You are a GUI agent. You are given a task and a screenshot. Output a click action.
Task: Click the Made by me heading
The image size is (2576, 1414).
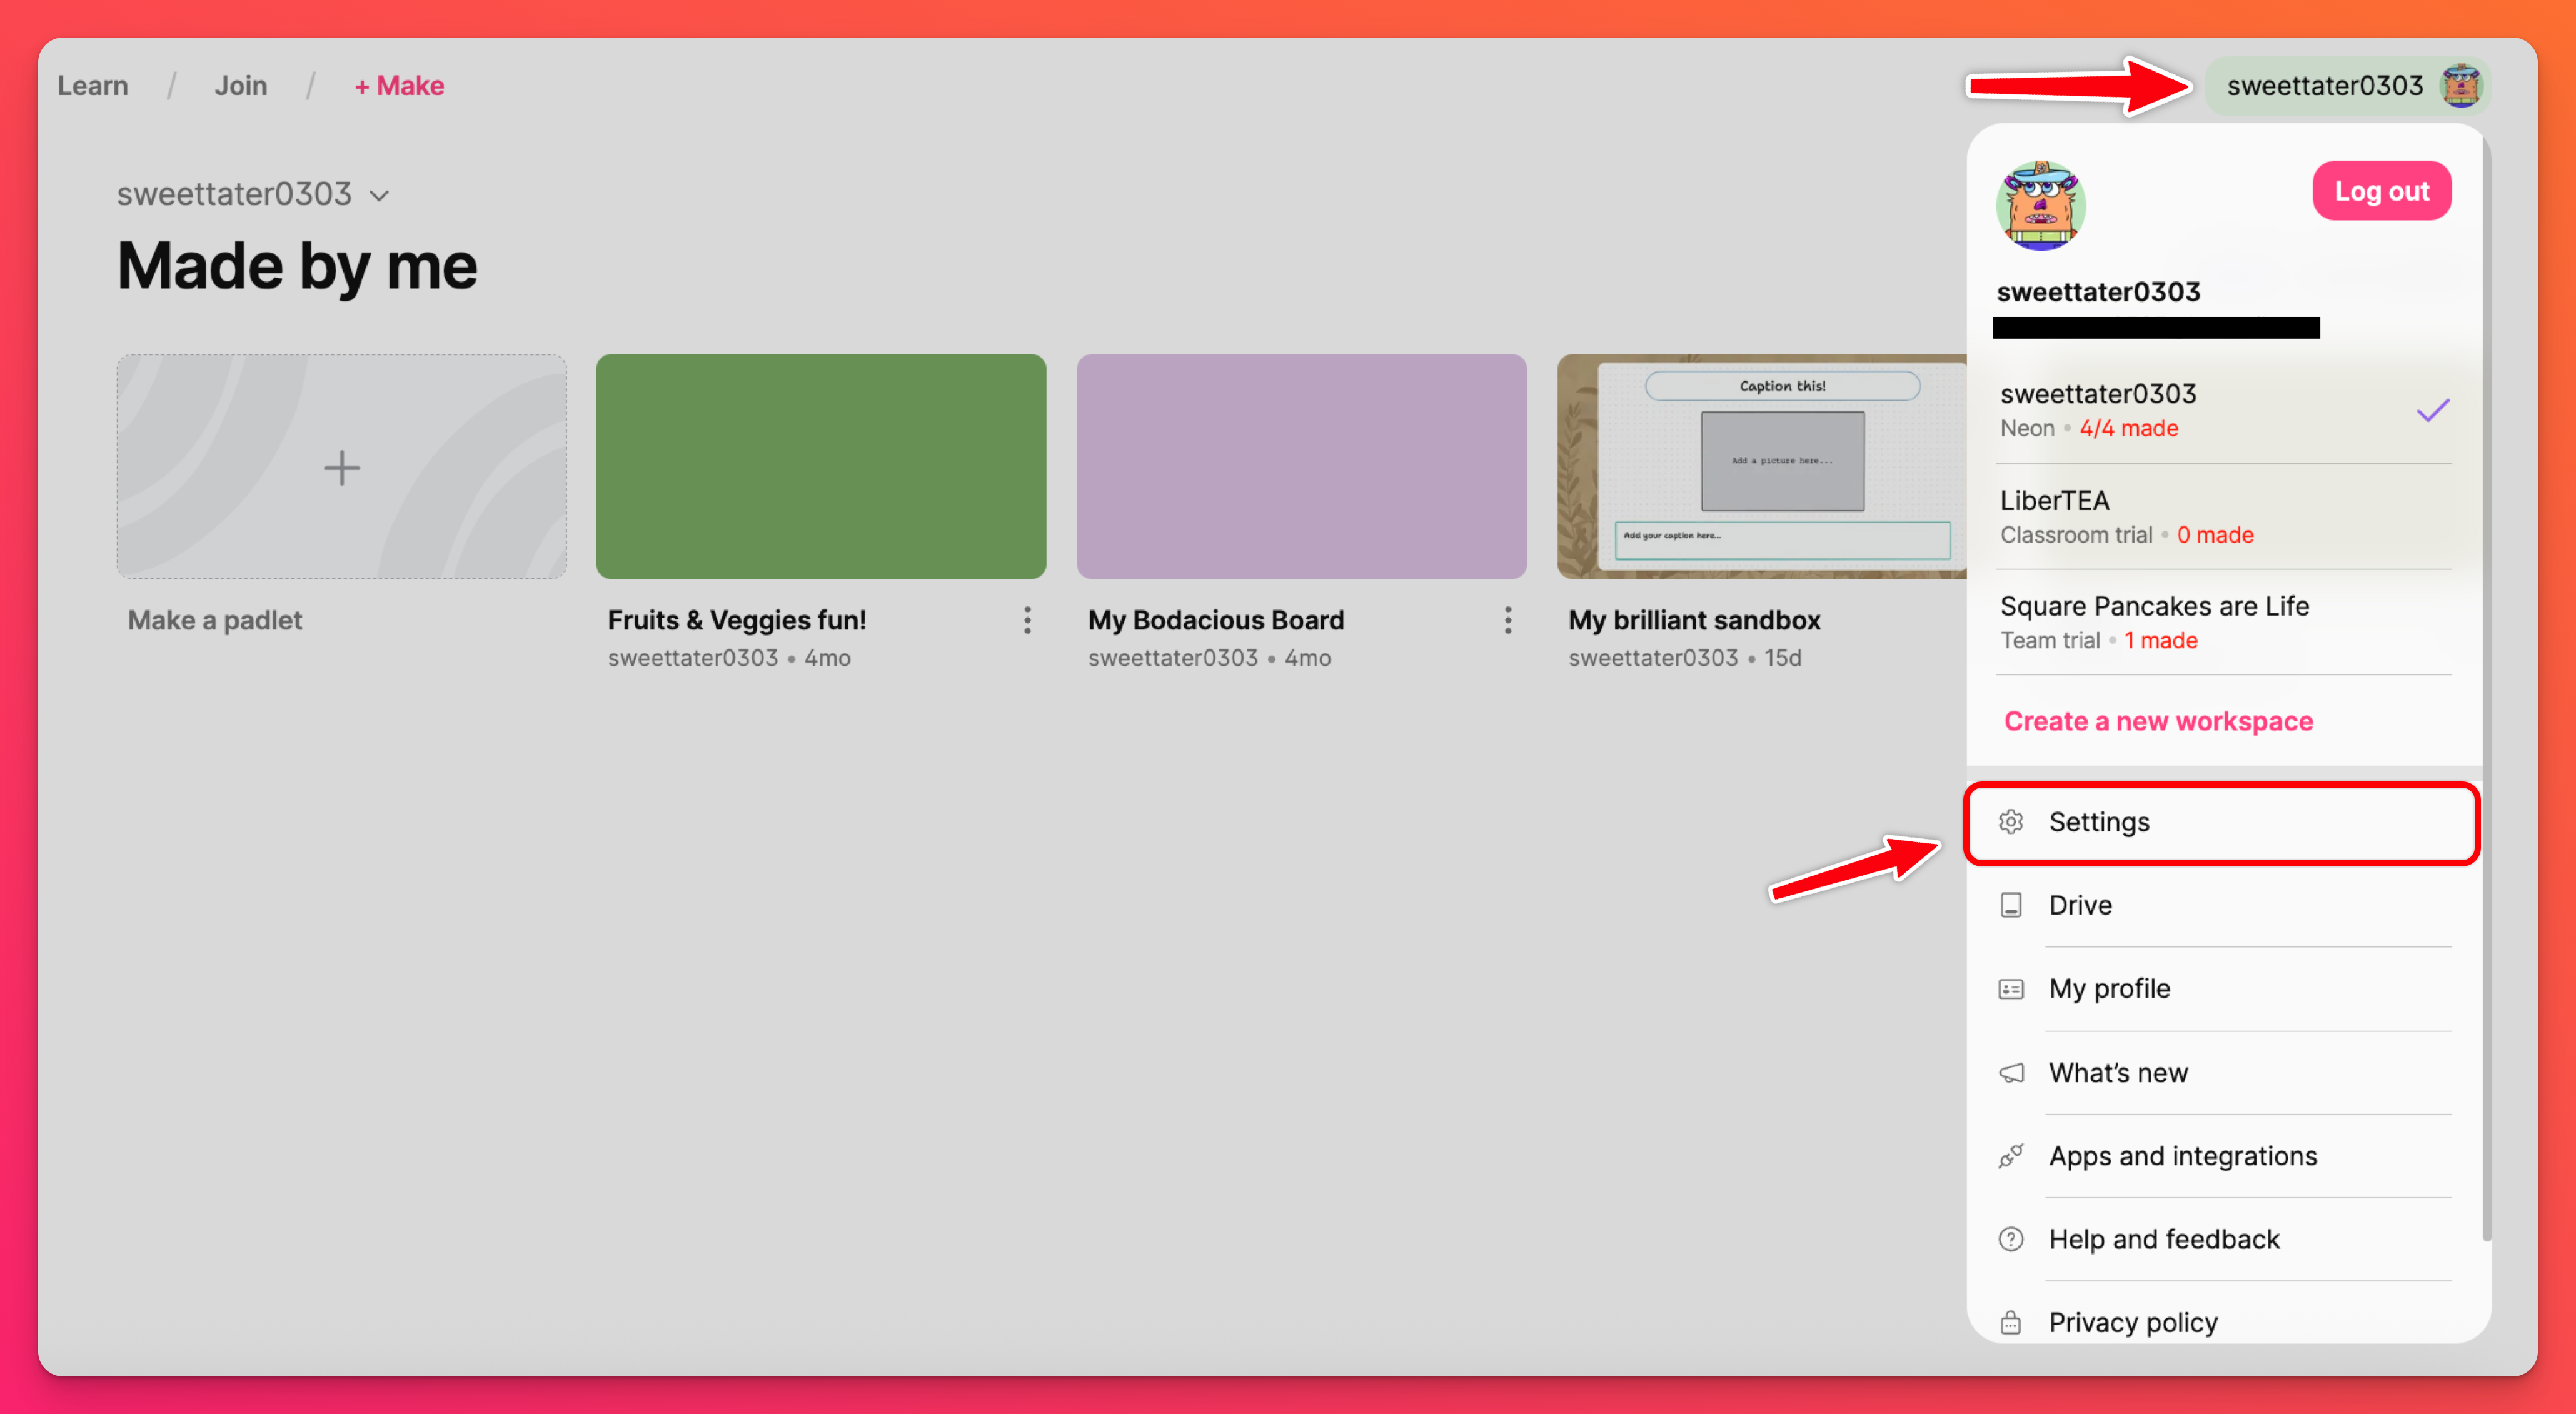pos(297,267)
